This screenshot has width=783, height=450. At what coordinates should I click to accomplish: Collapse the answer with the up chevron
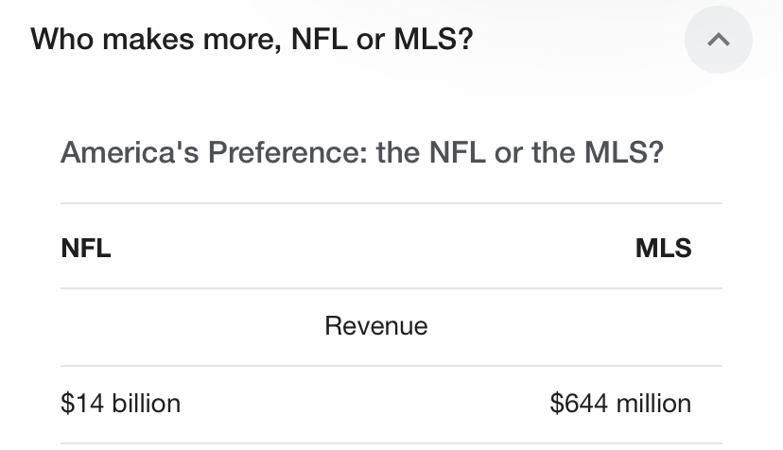[x=718, y=40]
